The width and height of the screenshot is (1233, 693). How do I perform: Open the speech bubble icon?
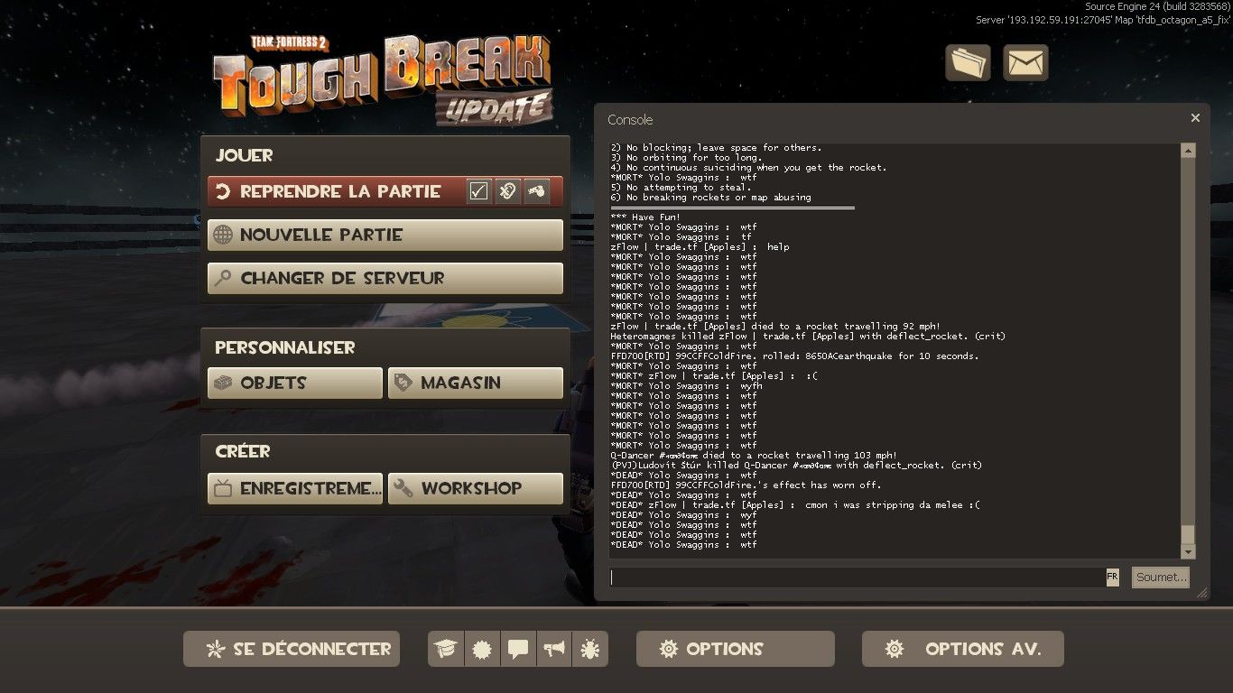518,649
